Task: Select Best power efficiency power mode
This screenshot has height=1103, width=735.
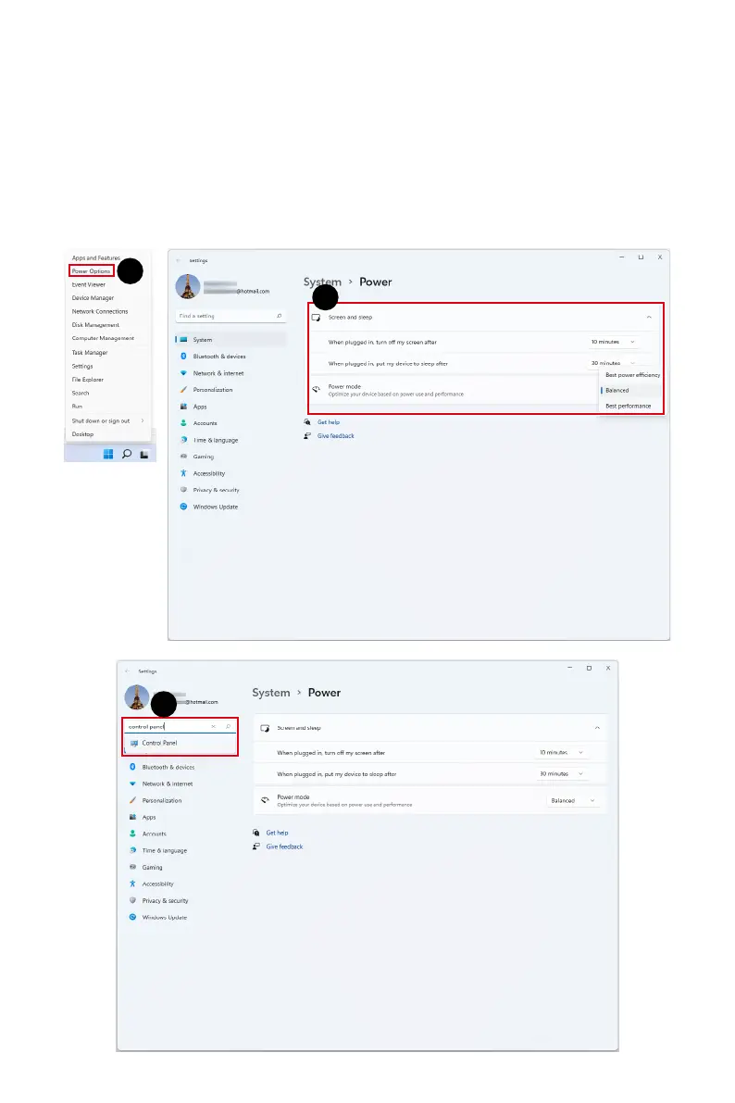Action: click(x=632, y=375)
